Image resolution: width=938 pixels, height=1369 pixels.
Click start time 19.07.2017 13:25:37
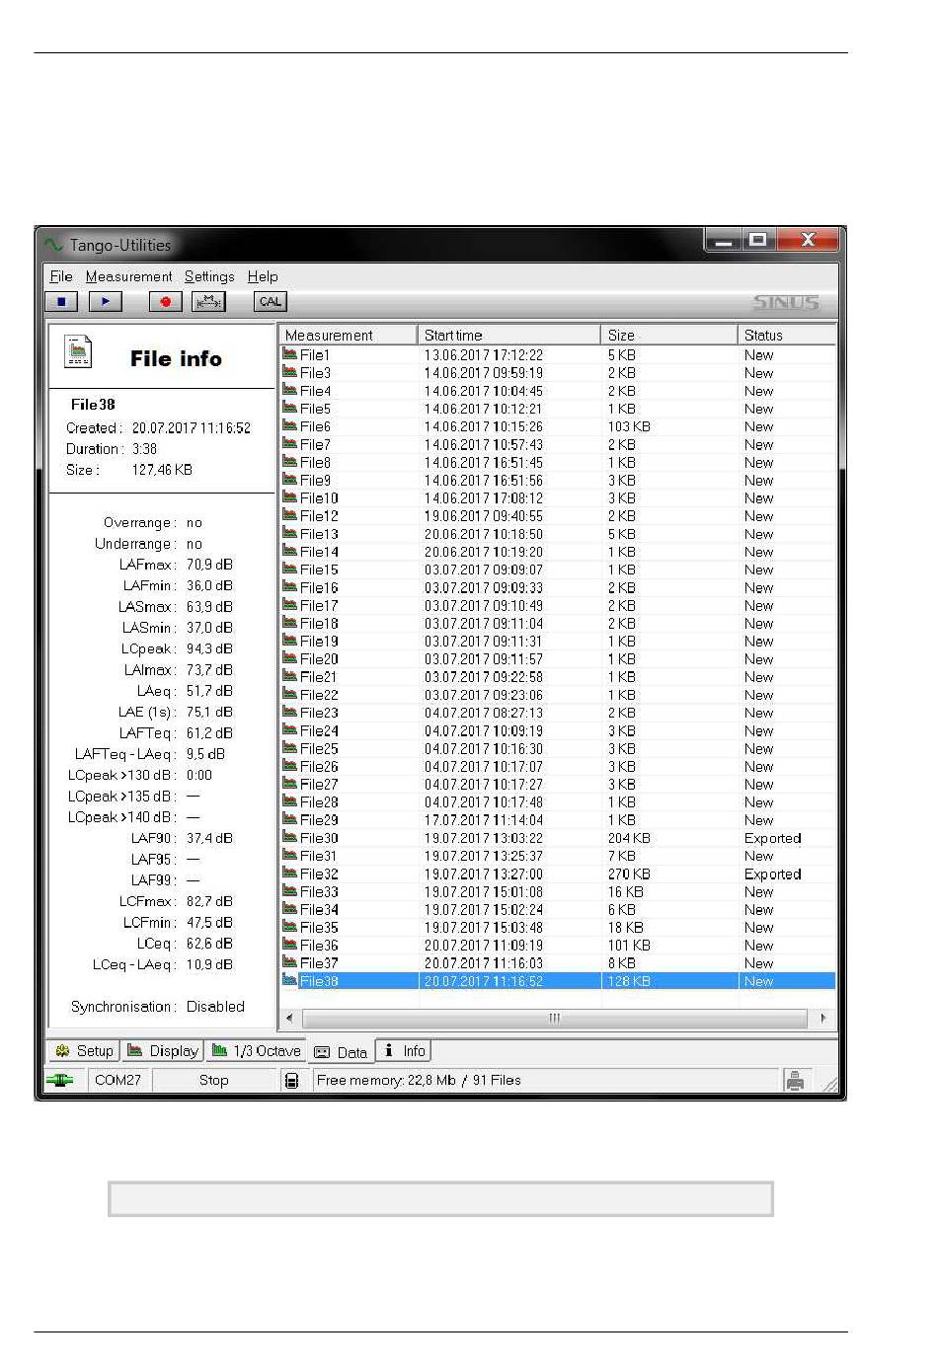pos(484,856)
